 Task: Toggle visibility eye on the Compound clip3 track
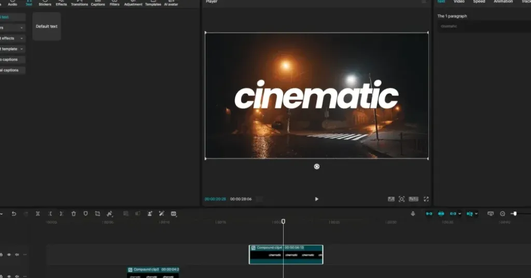[9, 275]
